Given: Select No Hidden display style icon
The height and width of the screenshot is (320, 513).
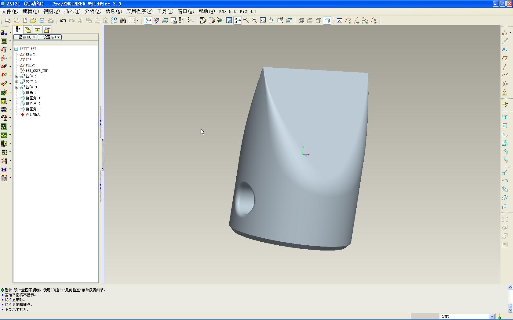Looking at the screenshot, I should click(318, 20).
